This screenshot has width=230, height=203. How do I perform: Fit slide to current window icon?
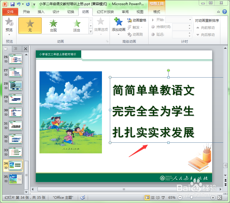pos(219,198)
